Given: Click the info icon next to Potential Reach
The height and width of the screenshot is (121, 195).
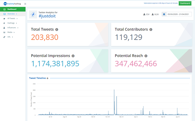Looking at the screenshot, I should (146, 56).
